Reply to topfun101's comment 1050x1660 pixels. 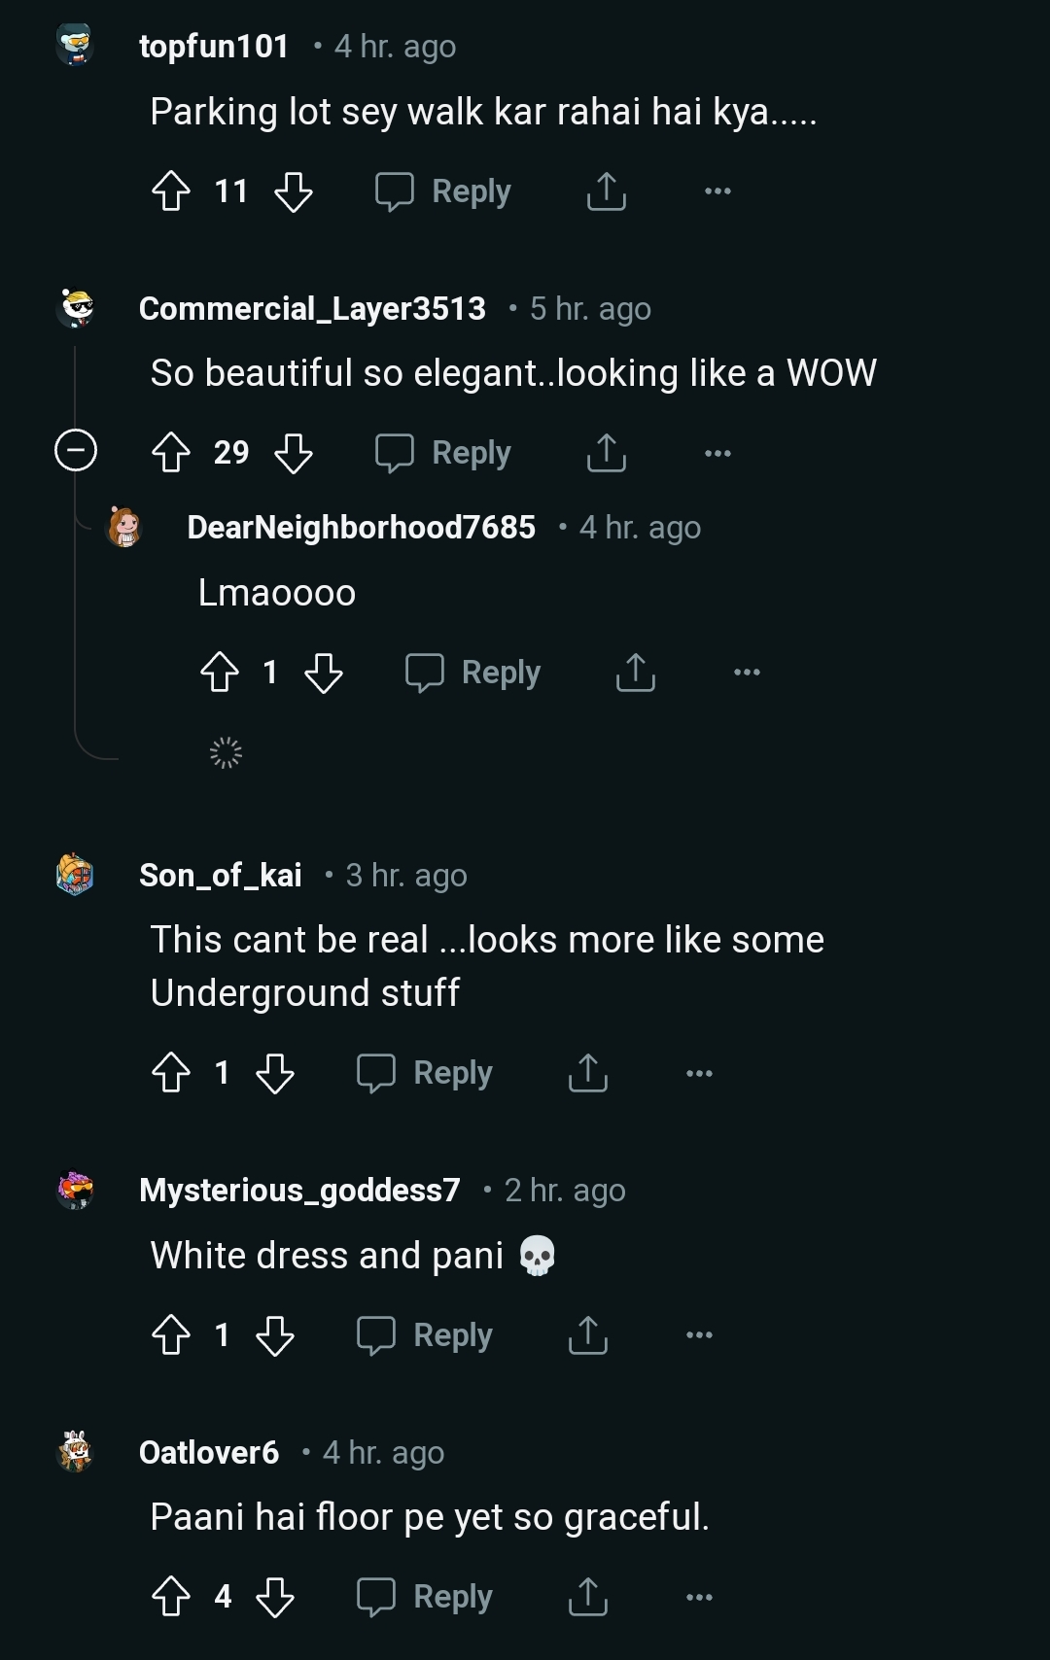[x=443, y=191]
